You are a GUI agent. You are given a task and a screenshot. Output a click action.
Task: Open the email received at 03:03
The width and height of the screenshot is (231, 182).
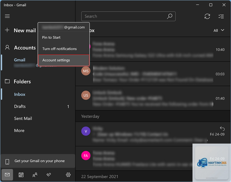[153, 74]
